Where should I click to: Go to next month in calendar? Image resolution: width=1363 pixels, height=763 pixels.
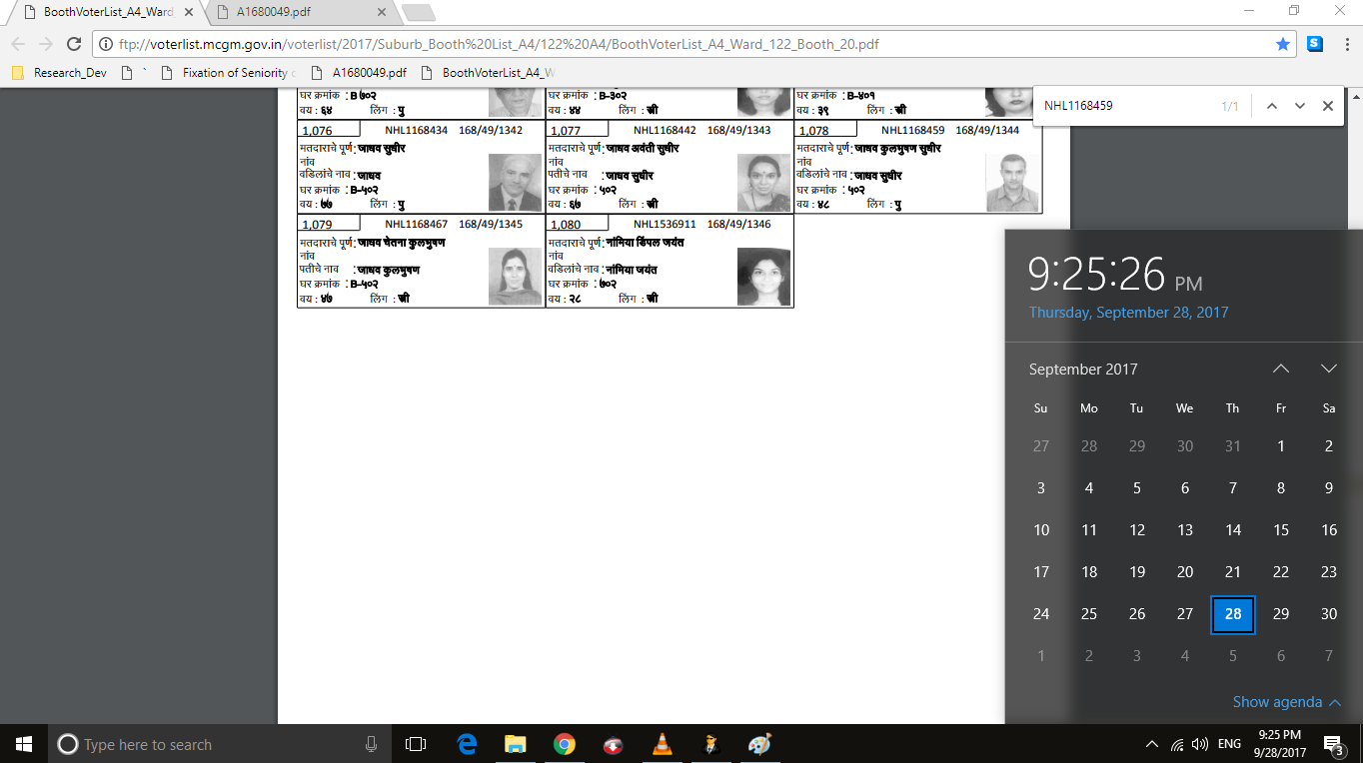click(x=1329, y=369)
